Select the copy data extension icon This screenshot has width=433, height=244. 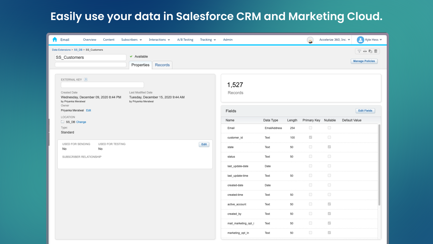coord(370,51)
